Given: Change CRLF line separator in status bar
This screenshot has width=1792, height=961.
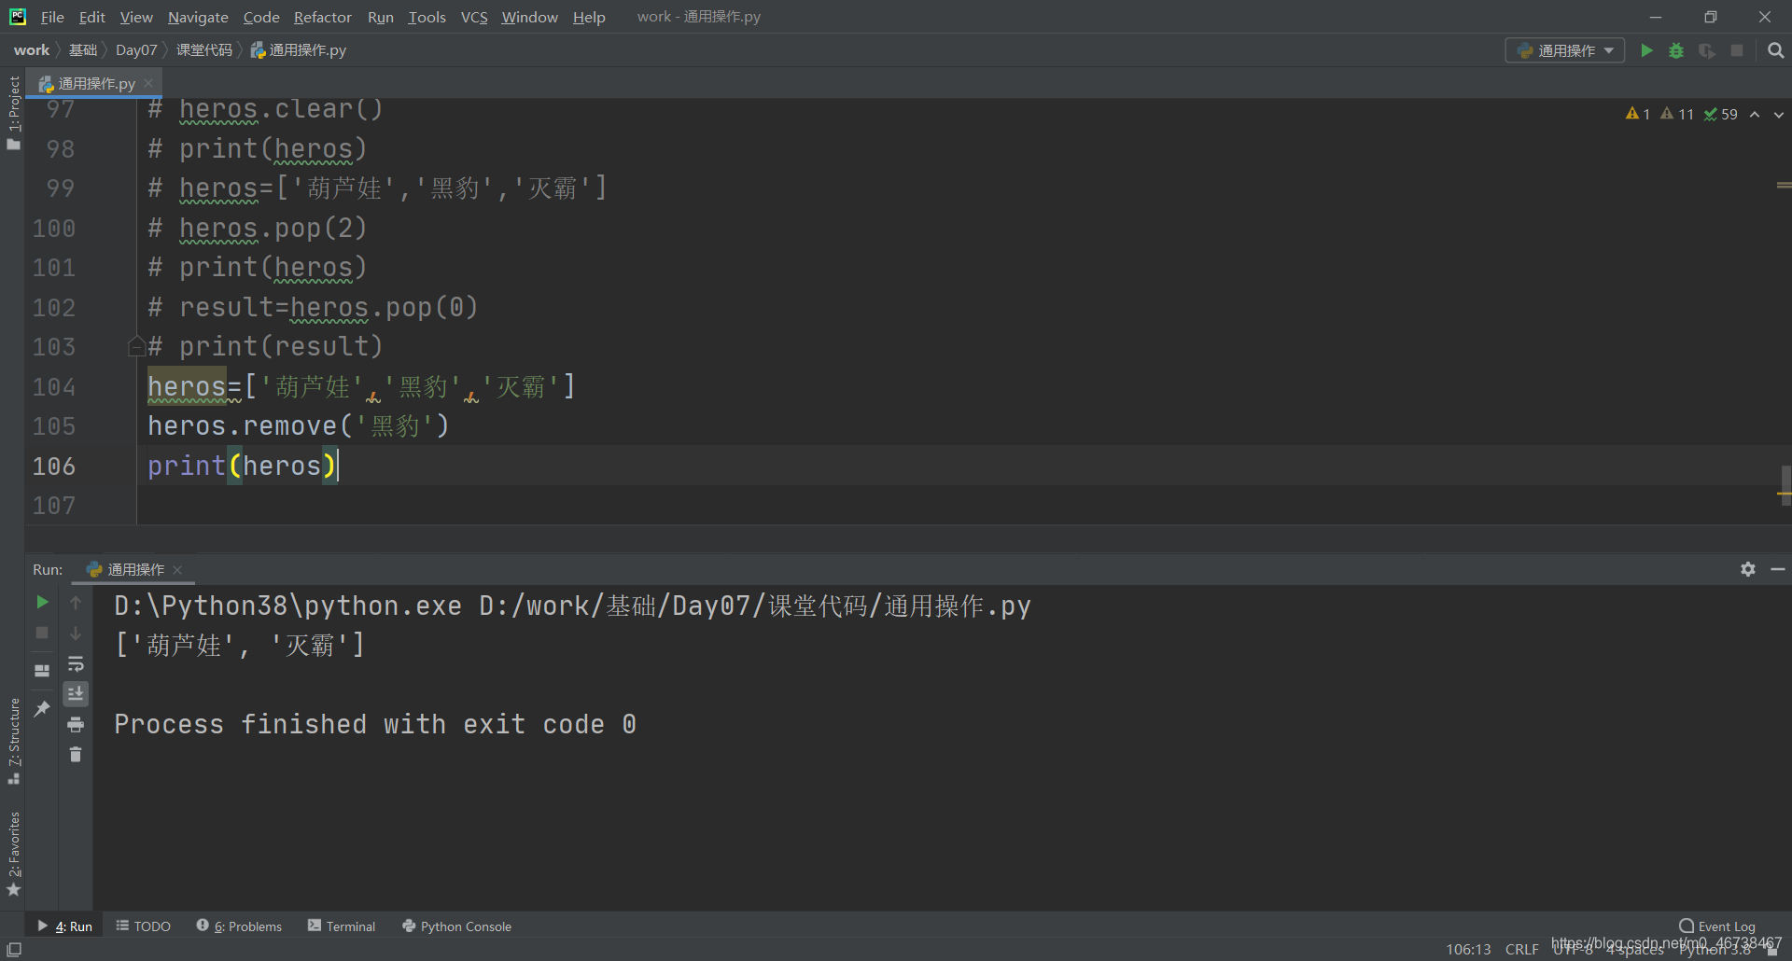Looking at the screenshot, I should tap(1521, 949).
